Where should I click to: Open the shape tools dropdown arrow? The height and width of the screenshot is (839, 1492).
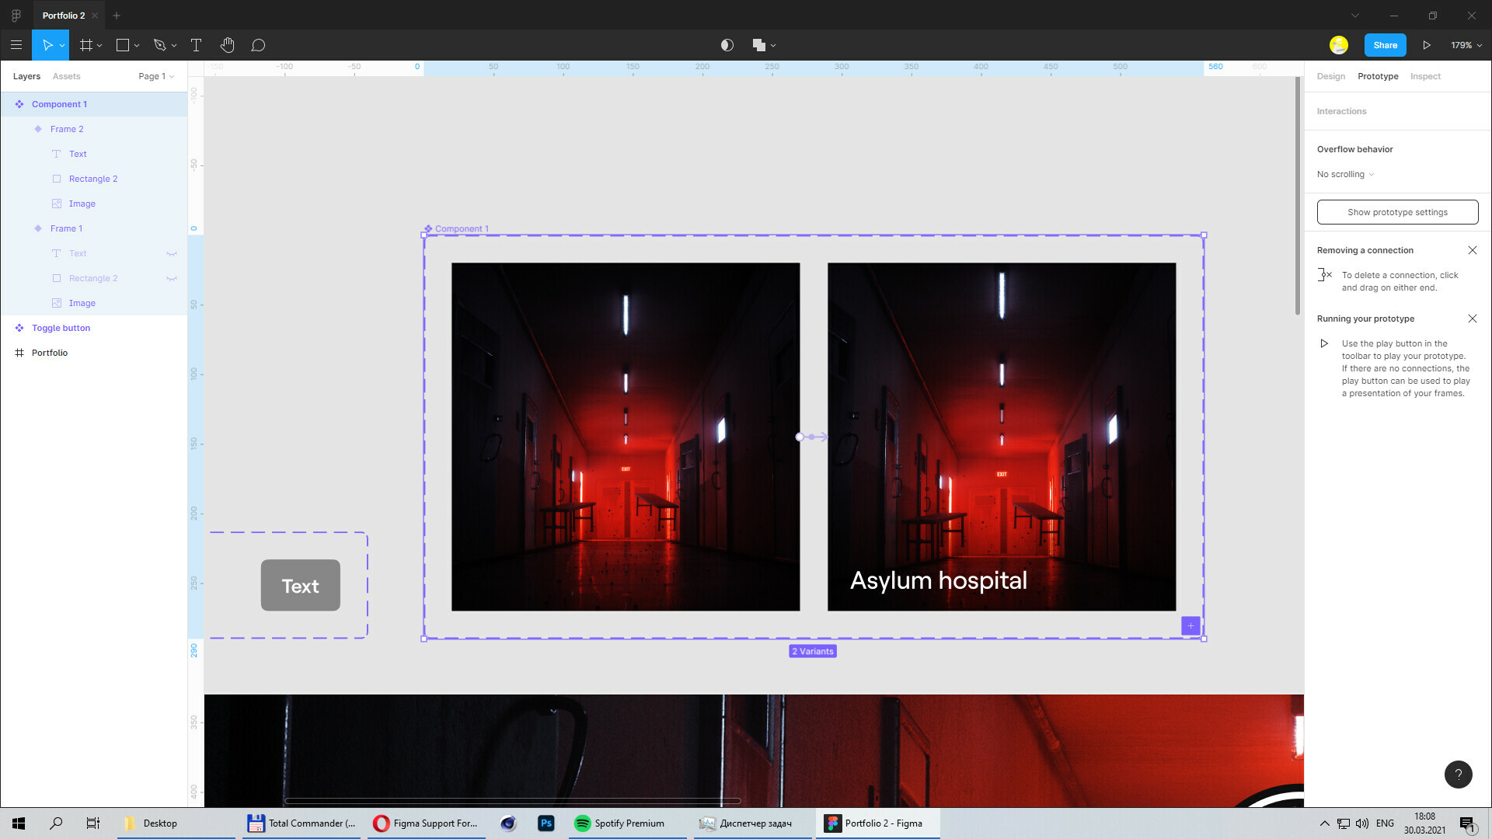(137, 46)
